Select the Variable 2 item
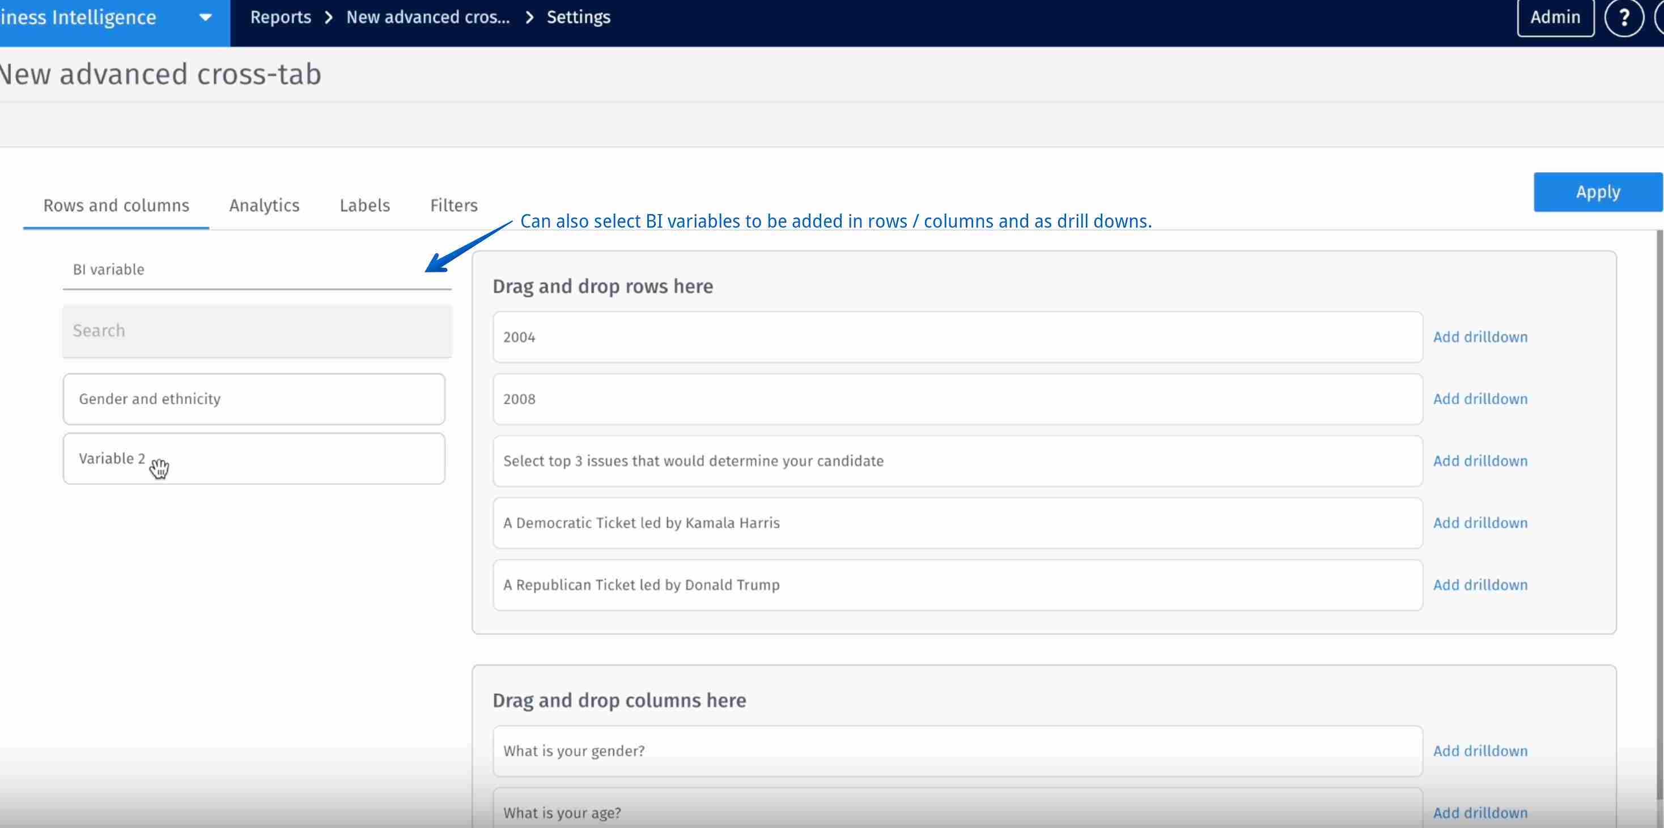The width and height of the screenshot is (1664, 828). 253,458
